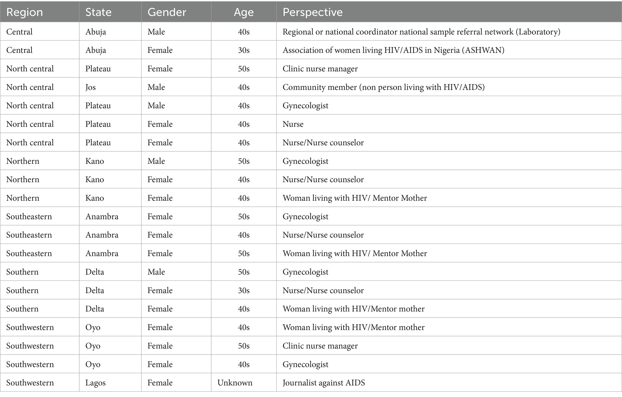Click the Region column header
The width and height of the screenshot is (622, 397).
pos(25,12)
